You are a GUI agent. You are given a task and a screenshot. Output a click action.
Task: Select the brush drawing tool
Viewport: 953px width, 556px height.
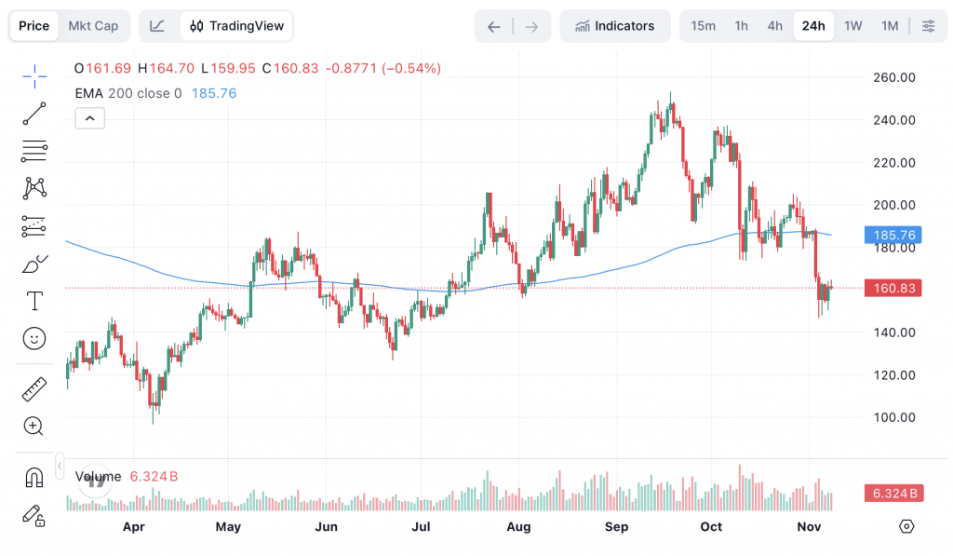coord(34,264)
